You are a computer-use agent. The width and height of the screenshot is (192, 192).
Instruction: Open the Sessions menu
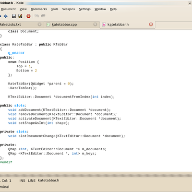pos(69,9)
